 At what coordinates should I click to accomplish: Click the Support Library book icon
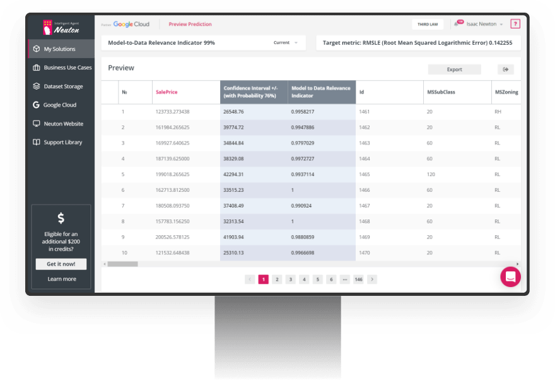pos(37,143)
